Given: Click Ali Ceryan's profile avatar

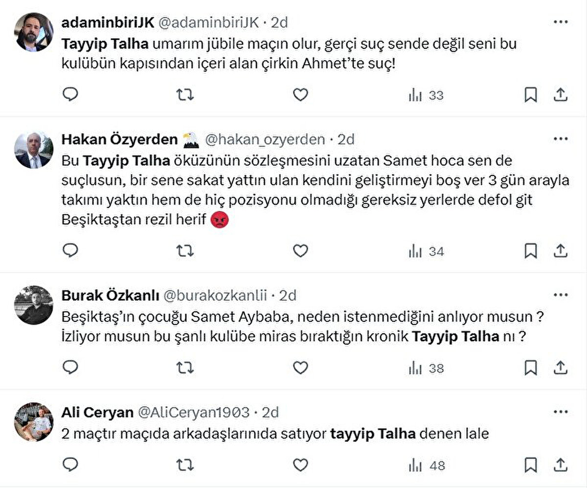Looking at the screenshot, I should coord(34,422).
